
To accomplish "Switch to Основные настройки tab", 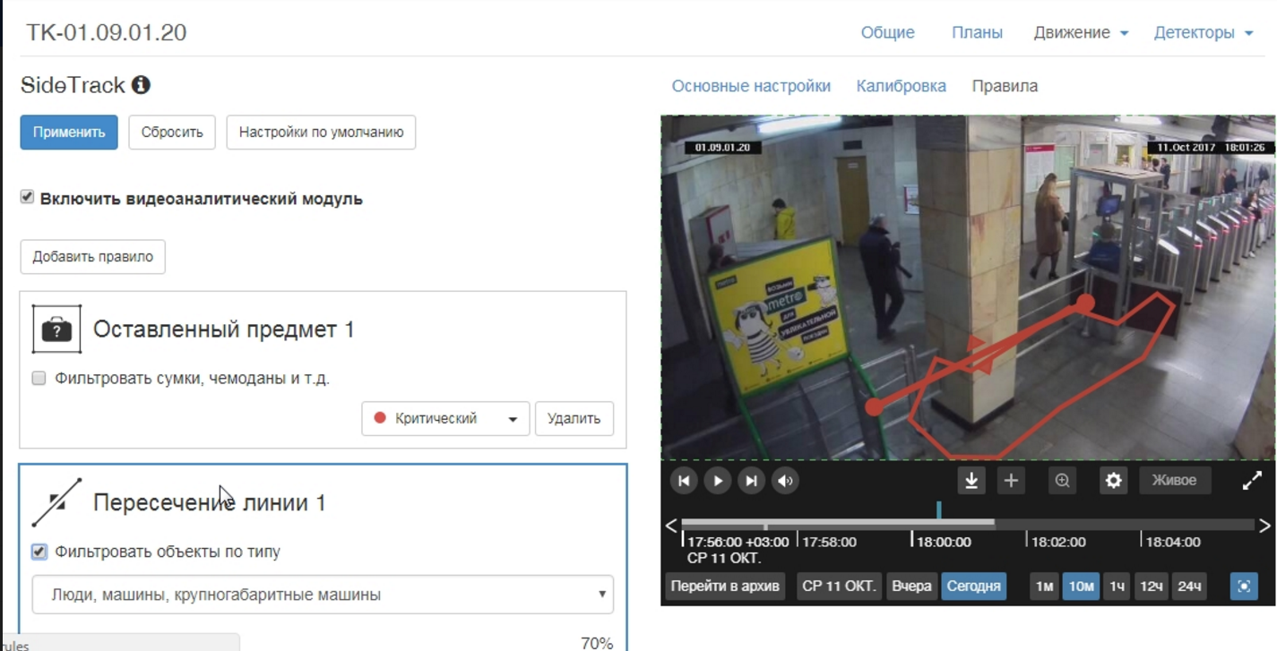I will pyautogui.click(x=751, y=87).
